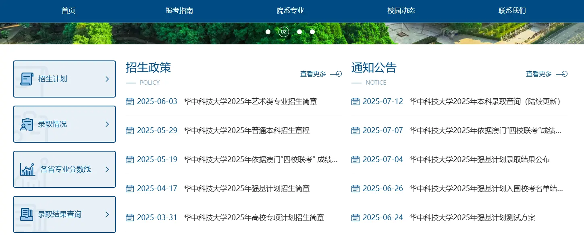This screenshot has height=235, width=584.
Task: Click the scroll icon on 招生计划 card
Action: point(27,79)
